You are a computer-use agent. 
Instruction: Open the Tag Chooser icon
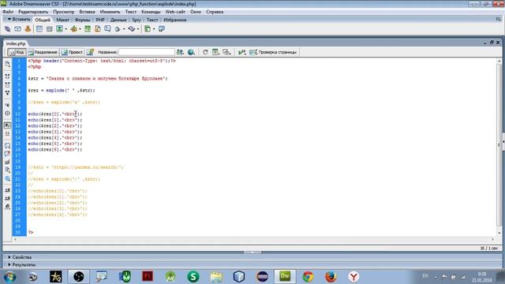point(162,29)
